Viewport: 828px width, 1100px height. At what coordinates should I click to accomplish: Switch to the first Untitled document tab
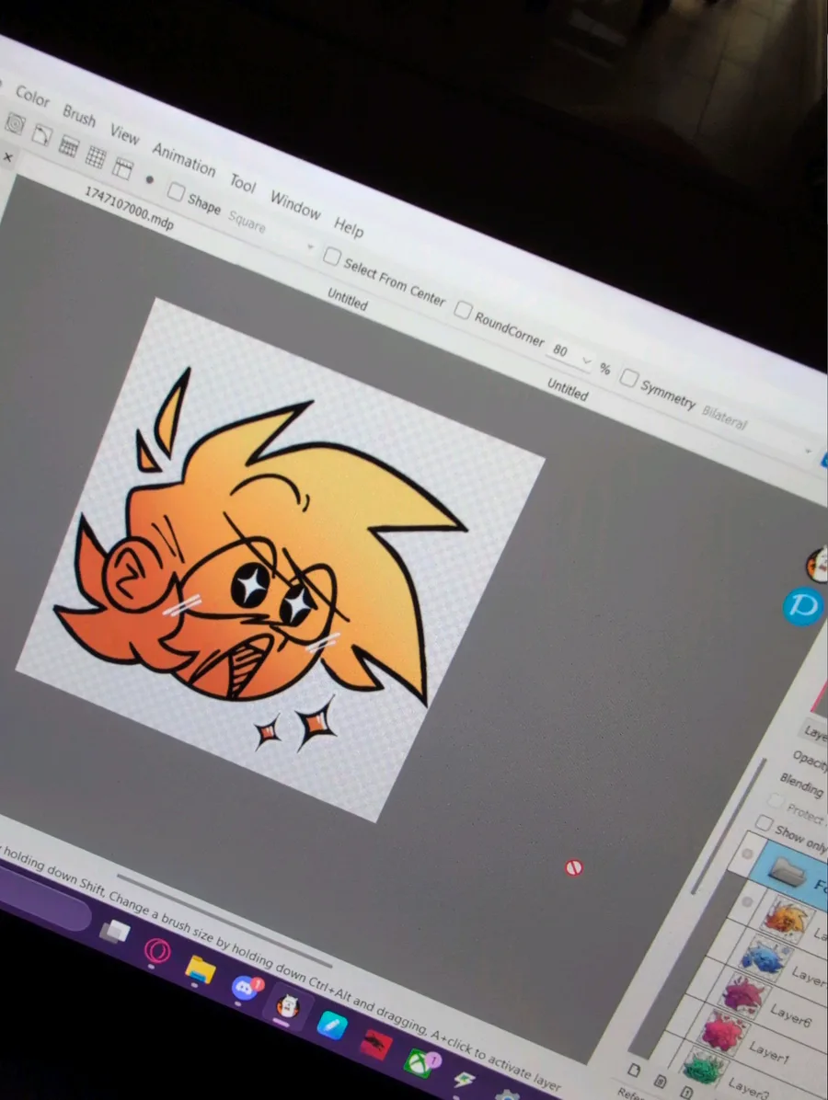pyautogui.click(x=348, y=300)
